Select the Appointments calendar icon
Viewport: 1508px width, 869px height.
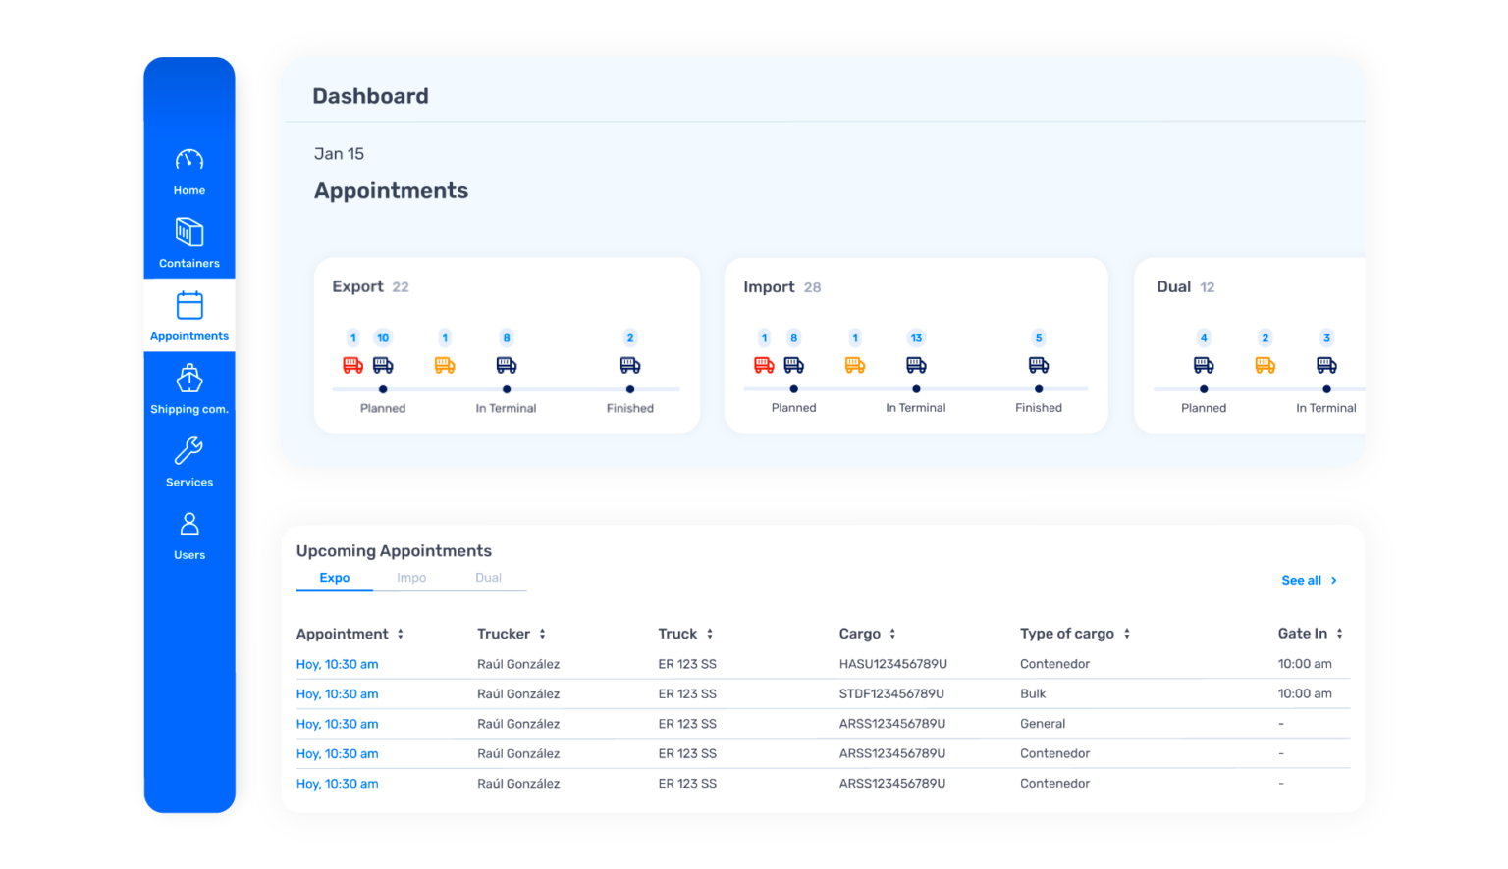[189, 305]
